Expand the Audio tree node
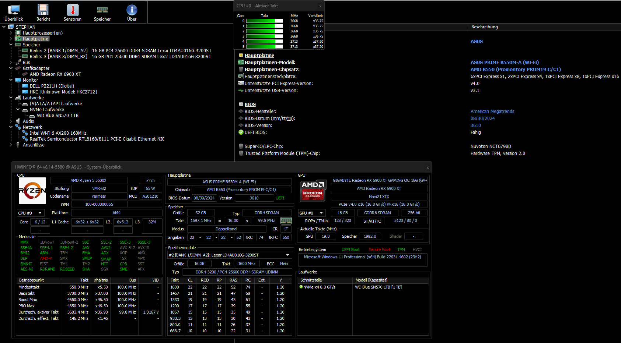 (x=11, y=121)
